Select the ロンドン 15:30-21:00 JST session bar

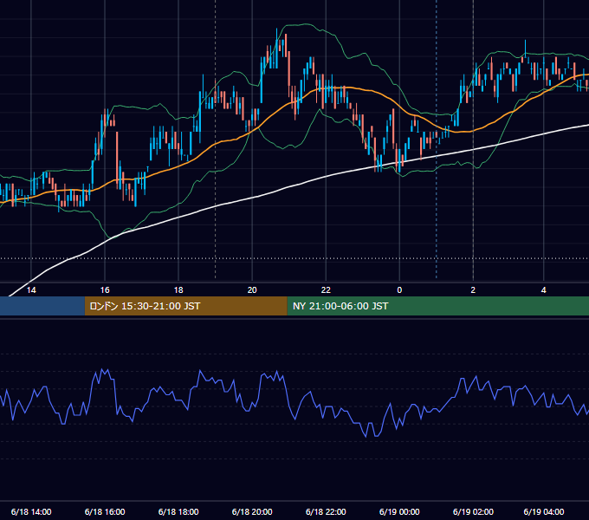click(x=186, y=306)
